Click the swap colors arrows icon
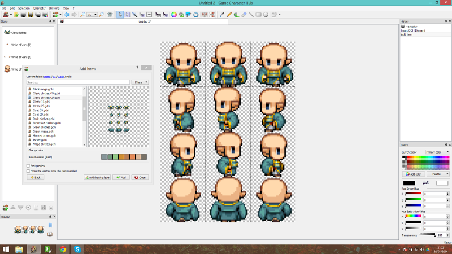452x254 pixels. pos(425,183)
